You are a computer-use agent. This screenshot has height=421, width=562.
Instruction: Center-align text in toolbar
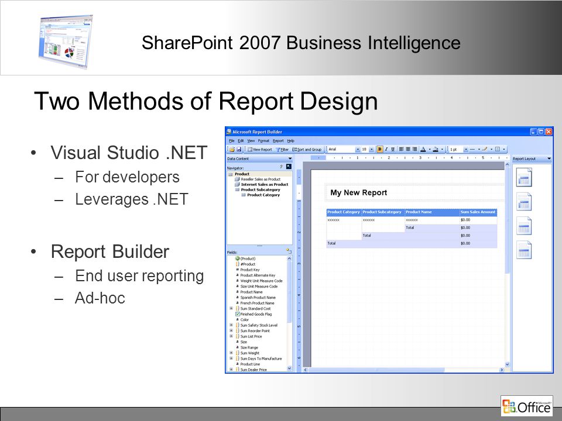408,149
